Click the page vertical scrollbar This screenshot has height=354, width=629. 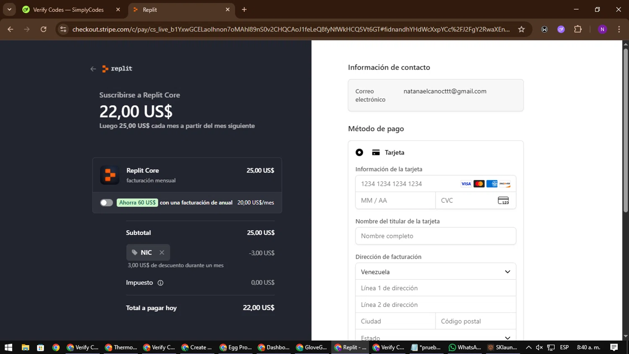pos(626,130)
